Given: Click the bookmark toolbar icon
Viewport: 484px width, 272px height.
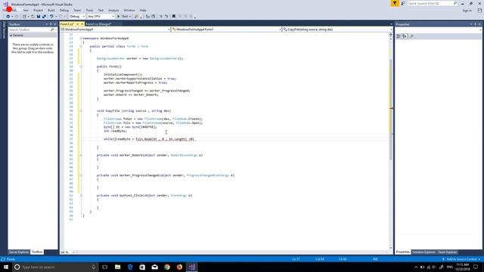Looking at the screenshot, I should (173, 17).
